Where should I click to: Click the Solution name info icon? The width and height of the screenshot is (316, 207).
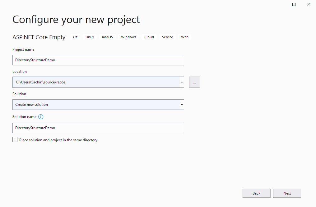41,117
